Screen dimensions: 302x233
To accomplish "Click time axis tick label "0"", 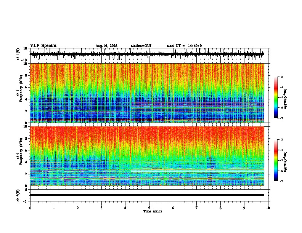I will (30, 208).
